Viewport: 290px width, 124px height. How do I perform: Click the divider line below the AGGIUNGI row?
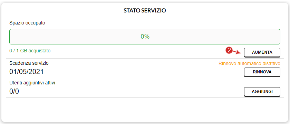pyautogui.click(x=145, y=97)
